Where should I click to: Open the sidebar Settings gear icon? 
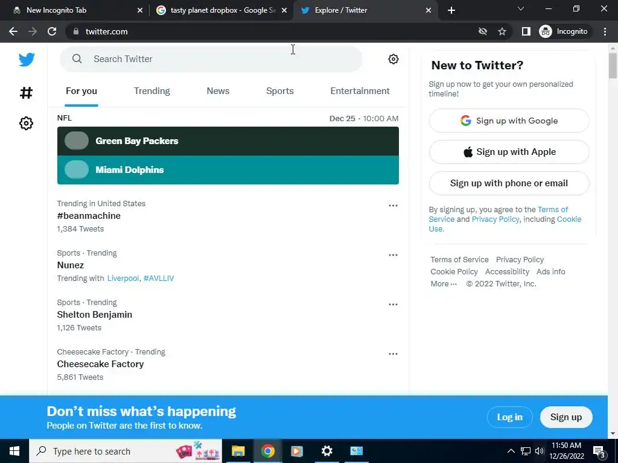tap(26, 123)
